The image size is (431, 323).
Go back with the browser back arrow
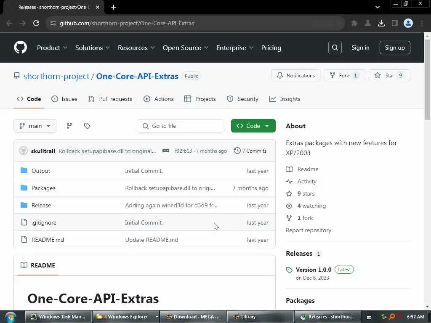(x=9, y=23)
